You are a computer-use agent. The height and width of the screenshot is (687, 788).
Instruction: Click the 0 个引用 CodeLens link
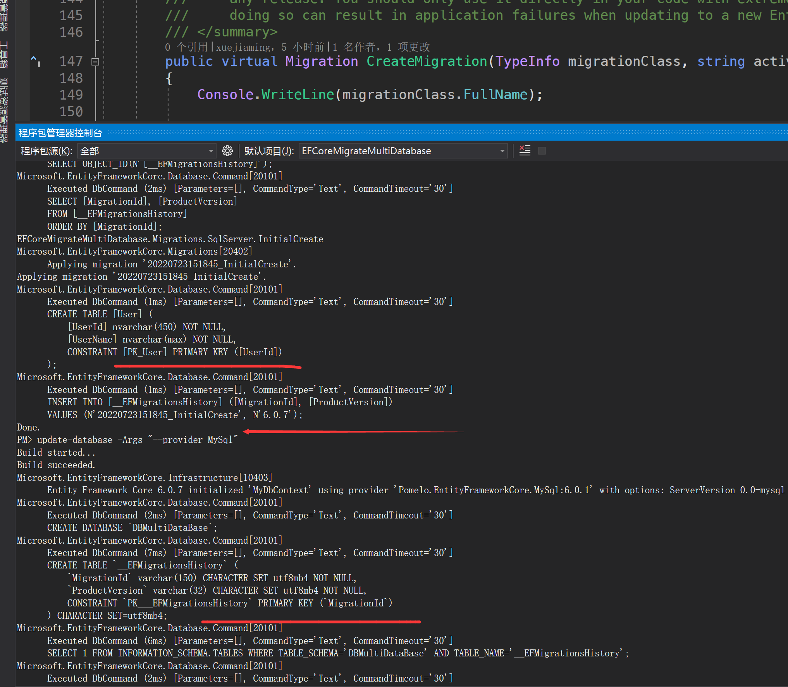pyautogui.click(x=187, y=47)
